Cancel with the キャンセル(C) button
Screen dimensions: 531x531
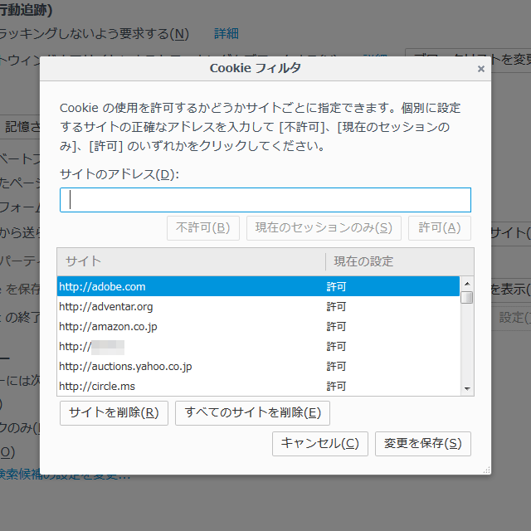(x=319, y=444)
